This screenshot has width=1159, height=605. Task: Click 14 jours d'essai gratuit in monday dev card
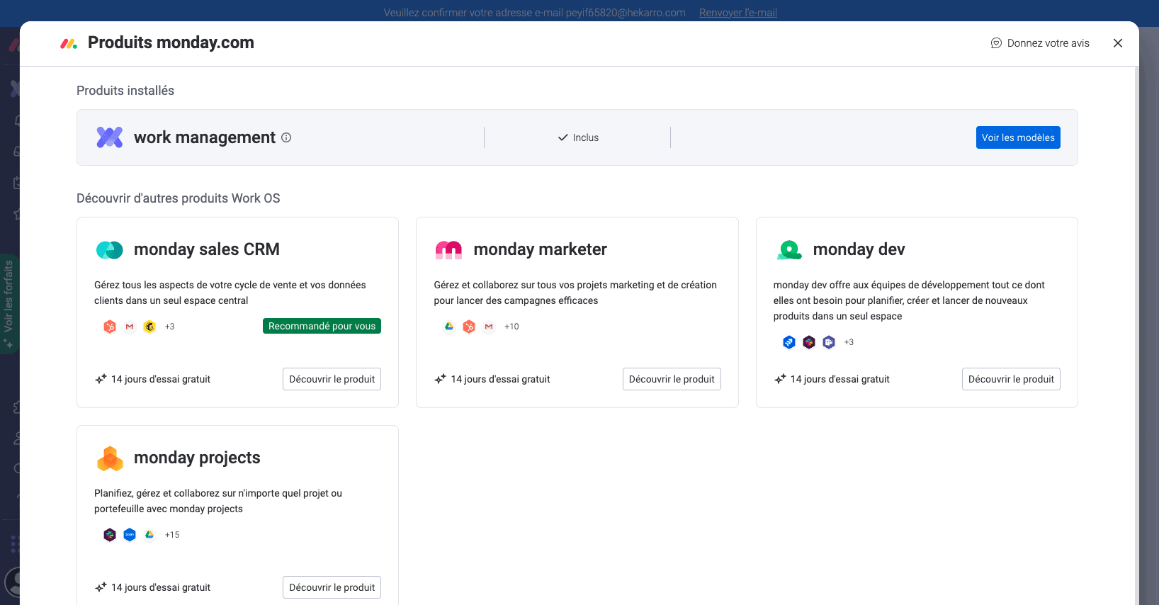(840, 379)
